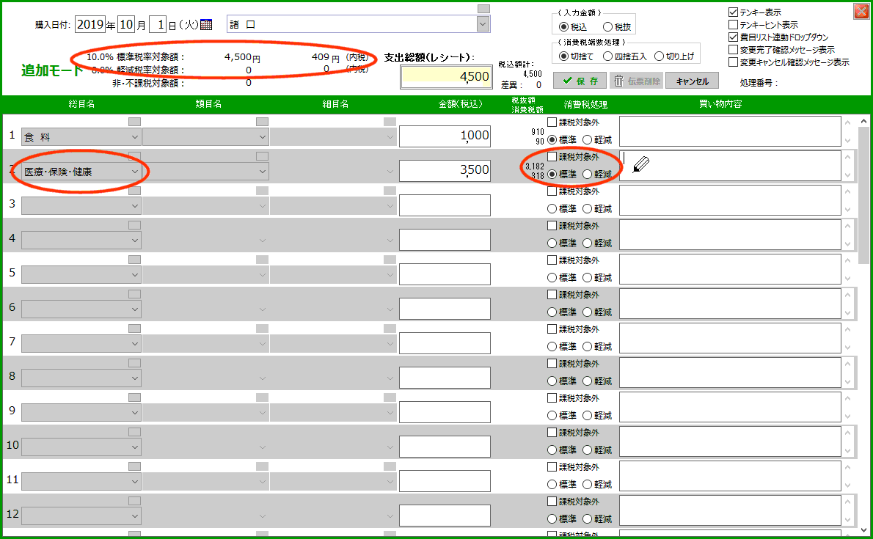Check 課税対象外 in row 12
This screenshot has height=539, width=873.
(x=552, y=501)
